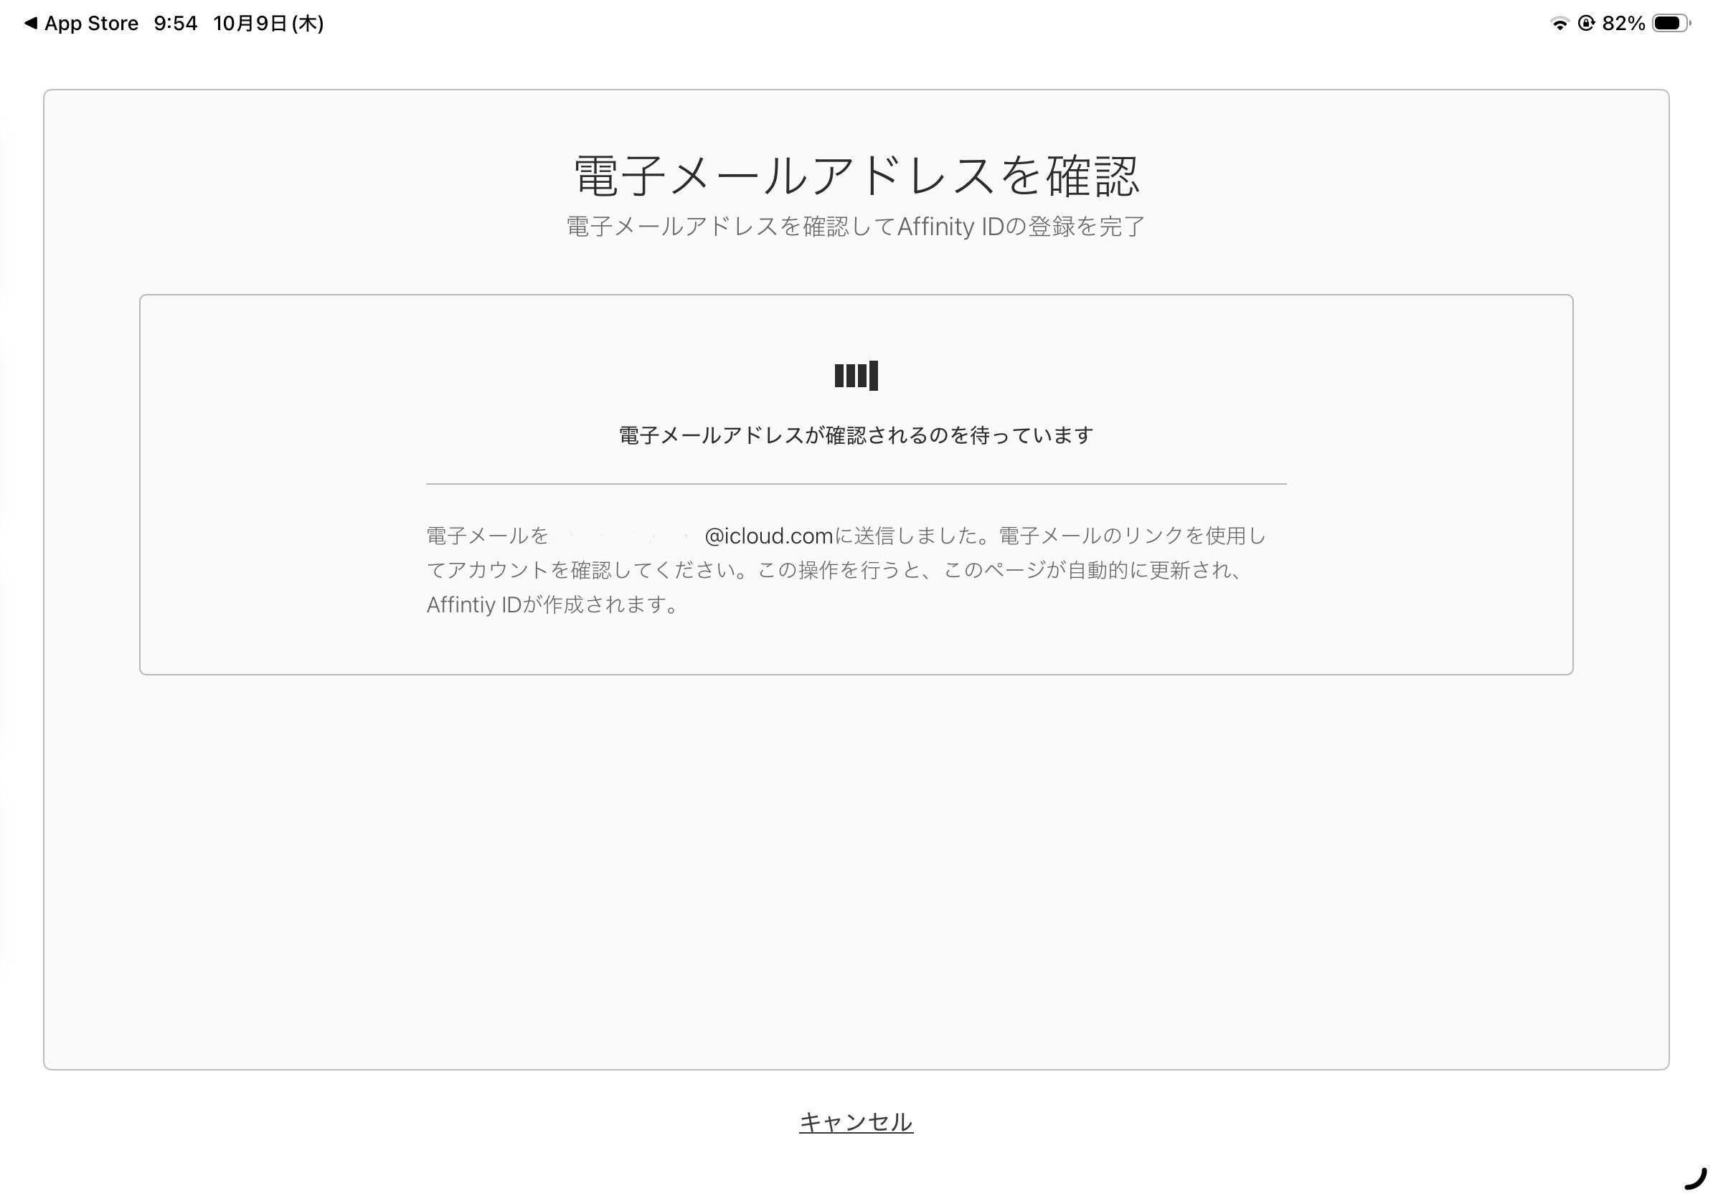Click the horizontal divider under waiting message

click(x=856, y=484)
